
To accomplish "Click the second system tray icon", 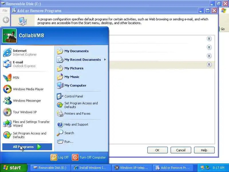I will pyautogui.click(x=207, y=168).
